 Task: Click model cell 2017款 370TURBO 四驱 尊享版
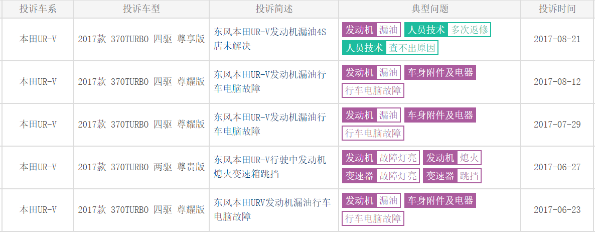[x=141, y=39]
